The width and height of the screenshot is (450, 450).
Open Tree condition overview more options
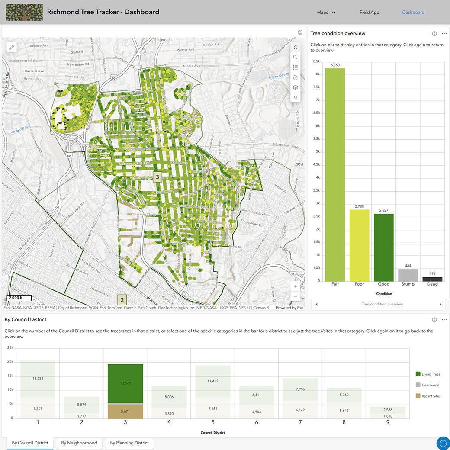[444, 34]
